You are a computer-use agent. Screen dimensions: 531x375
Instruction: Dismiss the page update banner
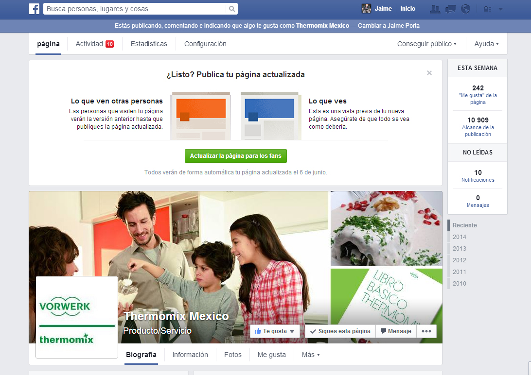click(429, 73)
